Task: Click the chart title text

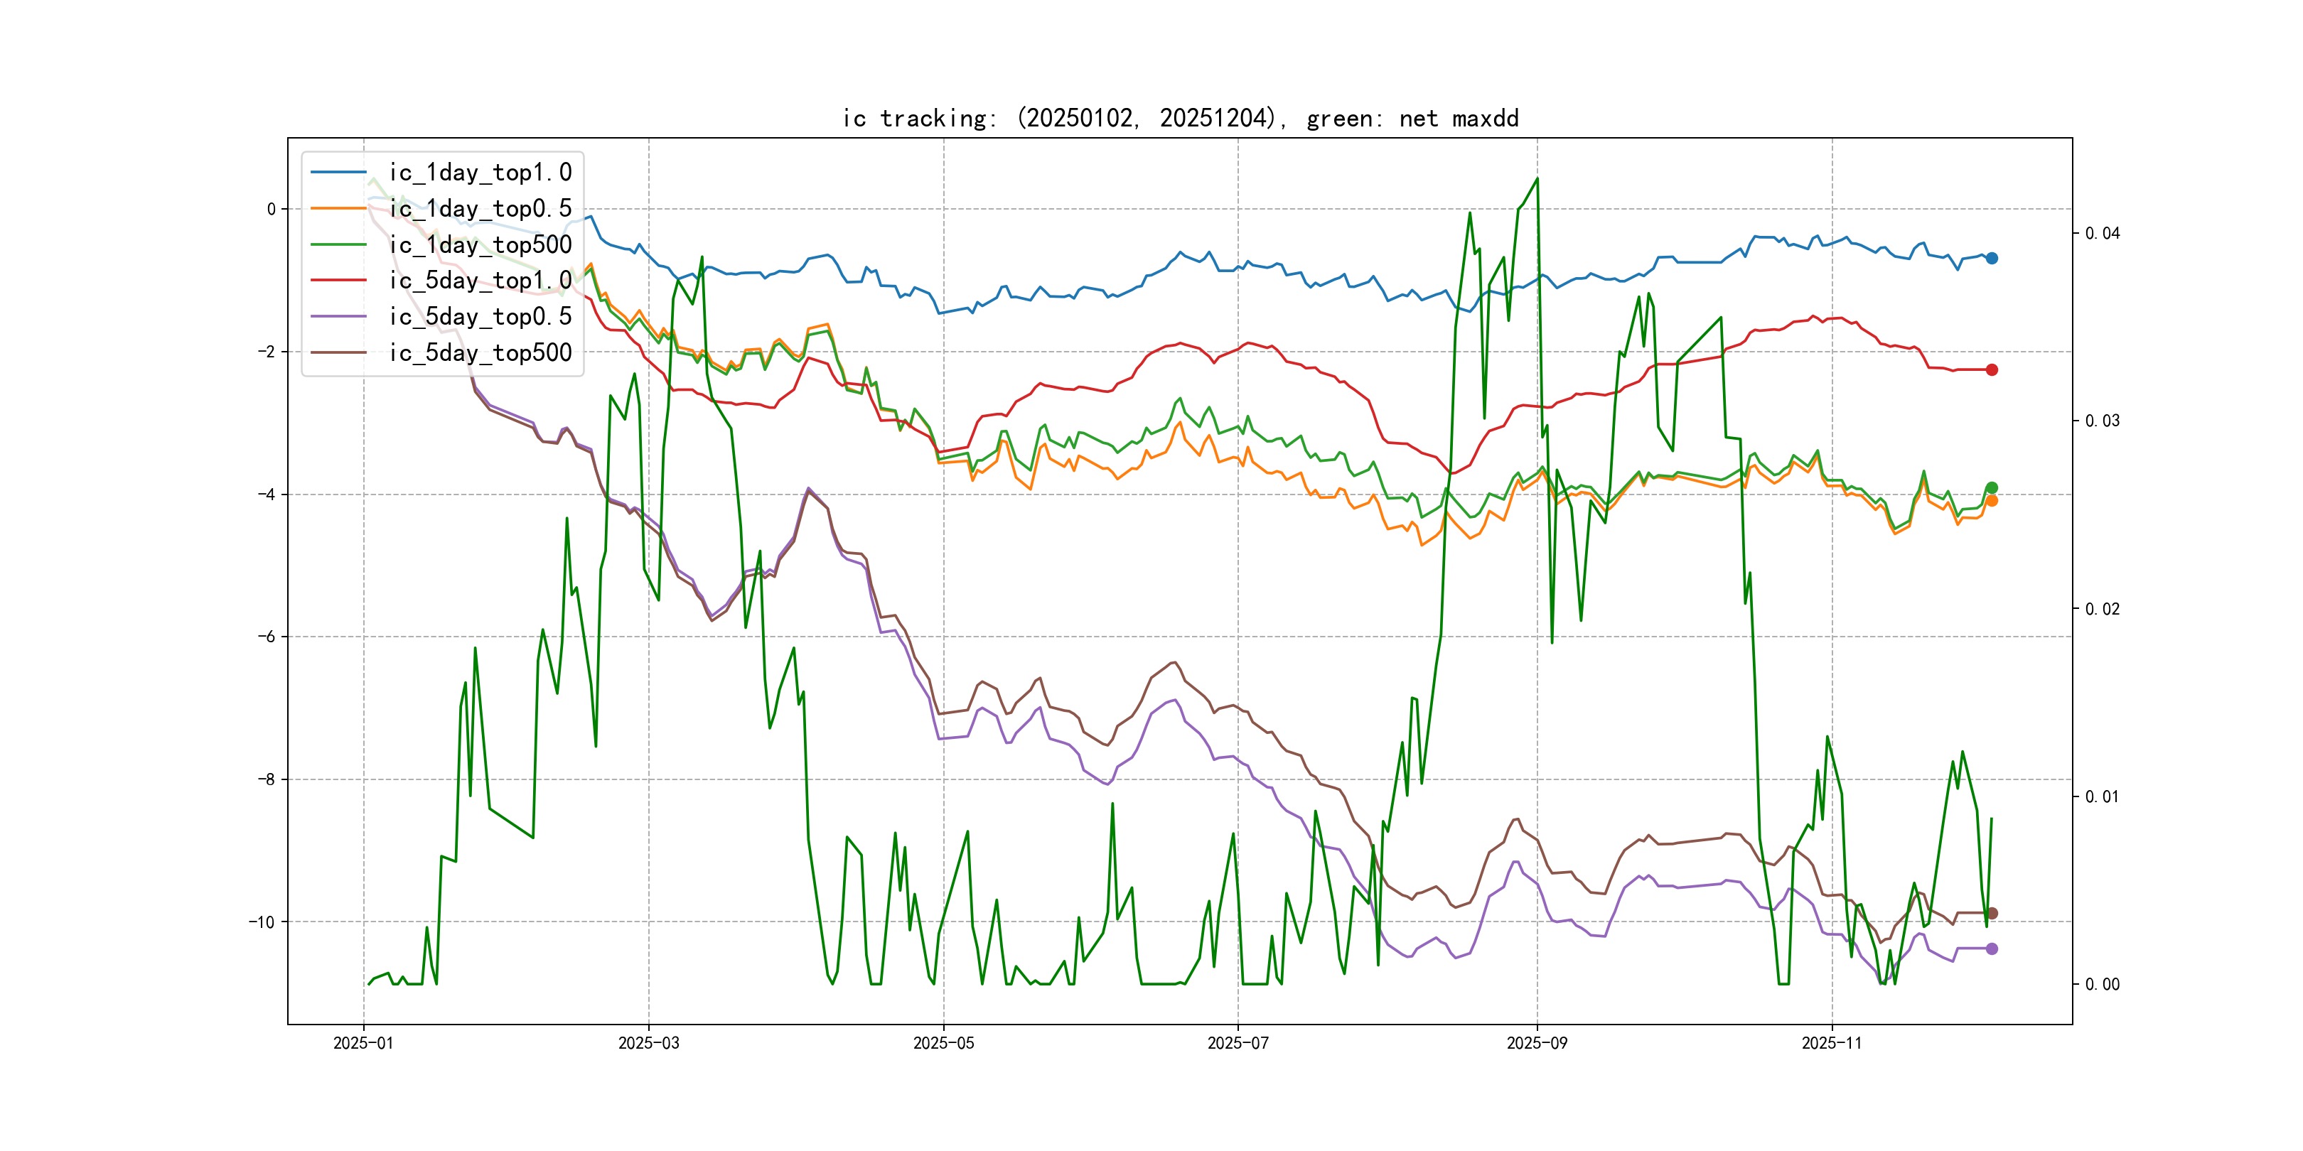Action: point(1180,119)
